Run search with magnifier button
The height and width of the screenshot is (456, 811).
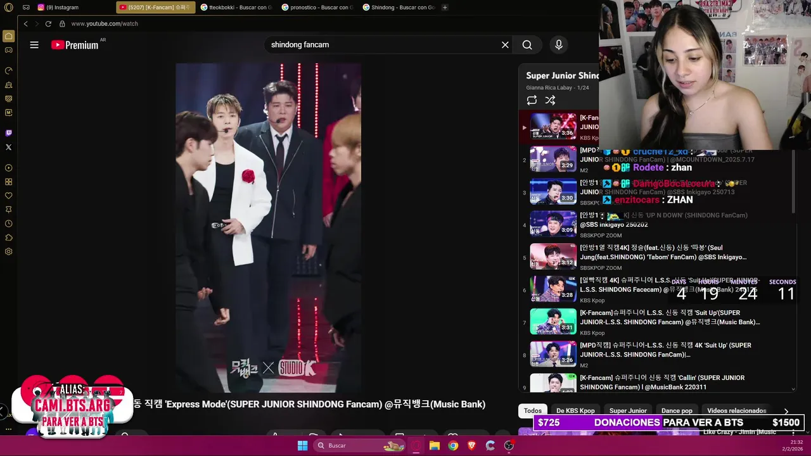pos(527,45)
